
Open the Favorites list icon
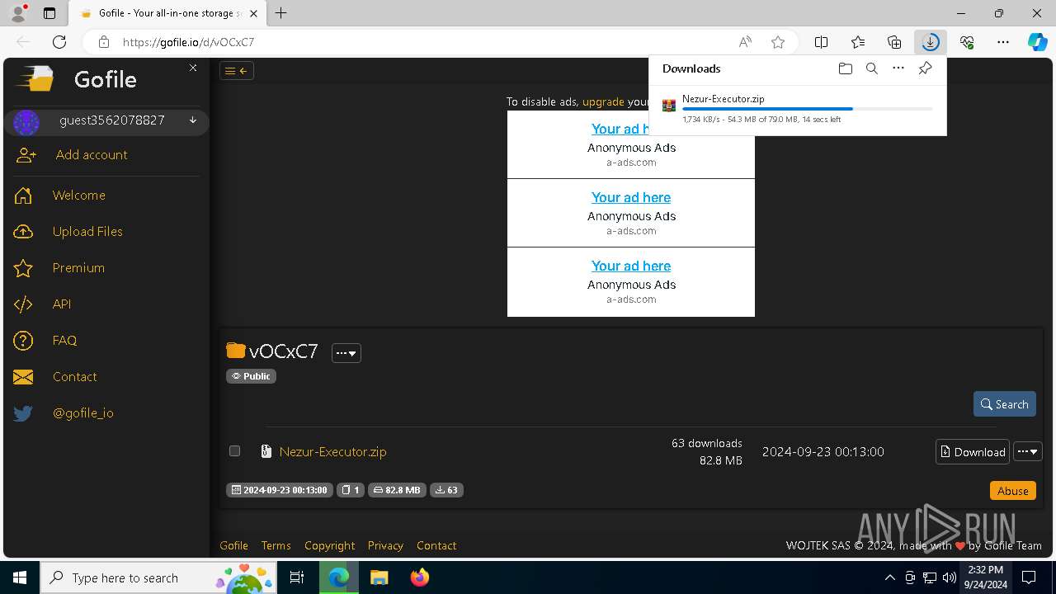click(x=858, y=42)
